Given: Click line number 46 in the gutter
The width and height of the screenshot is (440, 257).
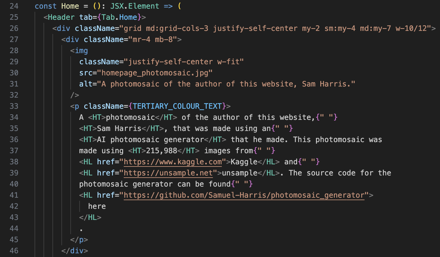Looking at the screenshot, I should coord(14,251).
